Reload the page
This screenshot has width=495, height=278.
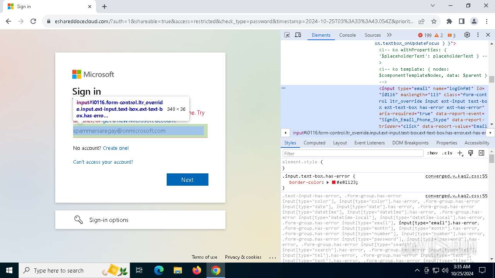(33, 21)
